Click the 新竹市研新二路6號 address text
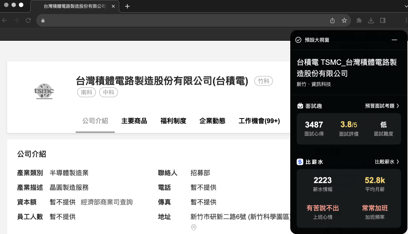408x234 pixels. (240, 217)
